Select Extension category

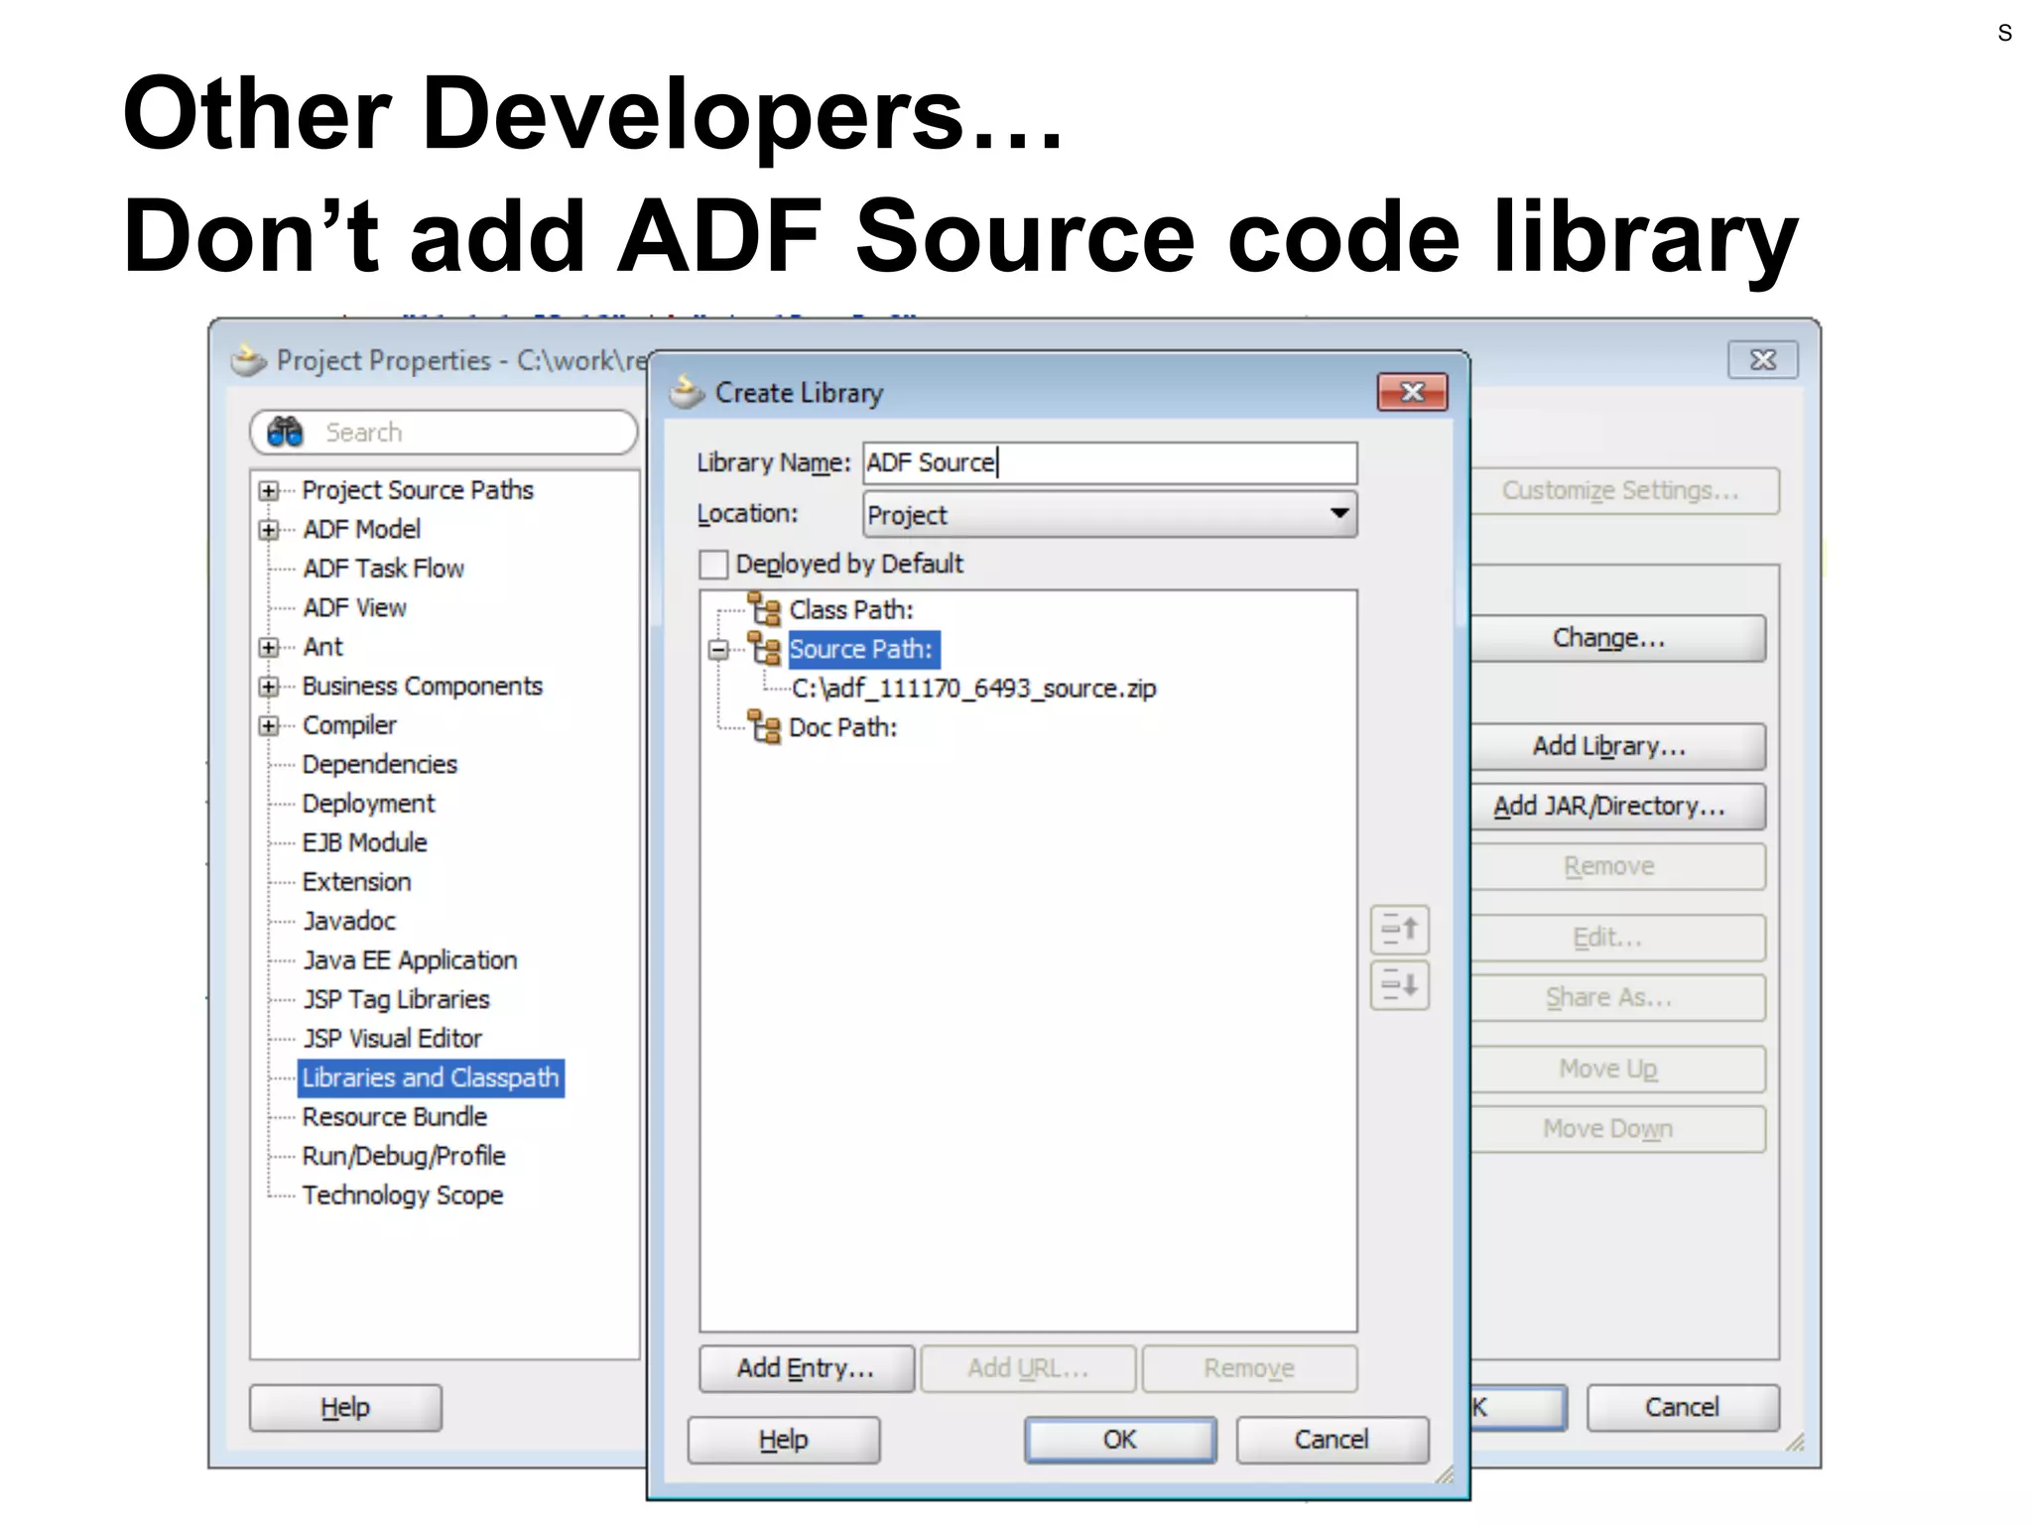[x=356, y=882]
